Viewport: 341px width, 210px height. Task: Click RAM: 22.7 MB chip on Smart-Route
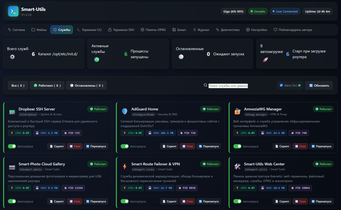point(160,188)
